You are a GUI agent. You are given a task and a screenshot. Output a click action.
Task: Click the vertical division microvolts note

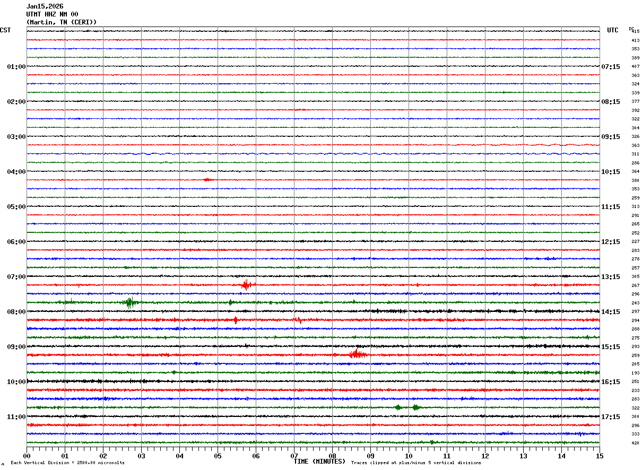pyautogui.click(x=67, y=463)
